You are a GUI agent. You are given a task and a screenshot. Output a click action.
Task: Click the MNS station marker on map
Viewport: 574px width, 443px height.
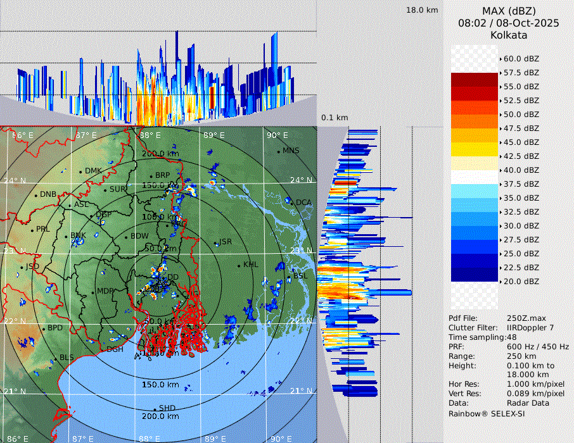pos(278,151)
